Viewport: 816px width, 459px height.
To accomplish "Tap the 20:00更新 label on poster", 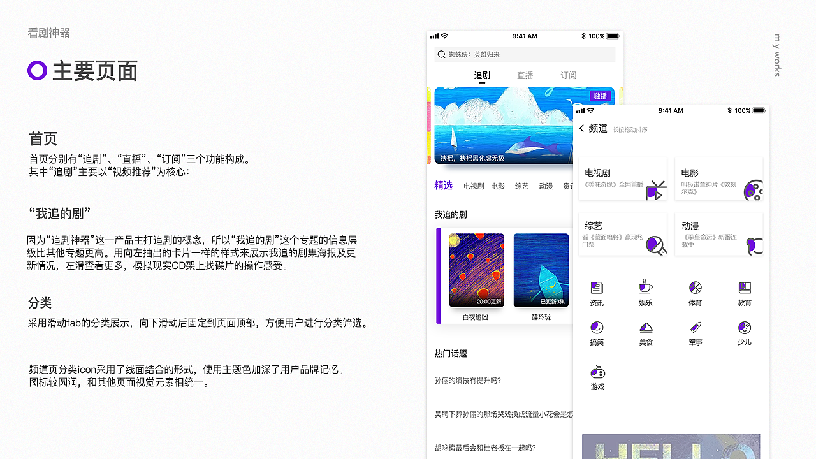I will 489,302.
